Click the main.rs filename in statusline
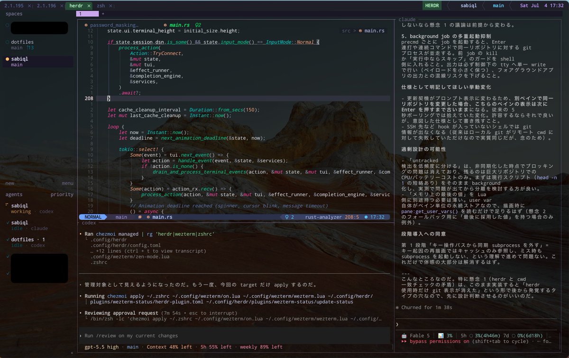 tap(162, 217)
